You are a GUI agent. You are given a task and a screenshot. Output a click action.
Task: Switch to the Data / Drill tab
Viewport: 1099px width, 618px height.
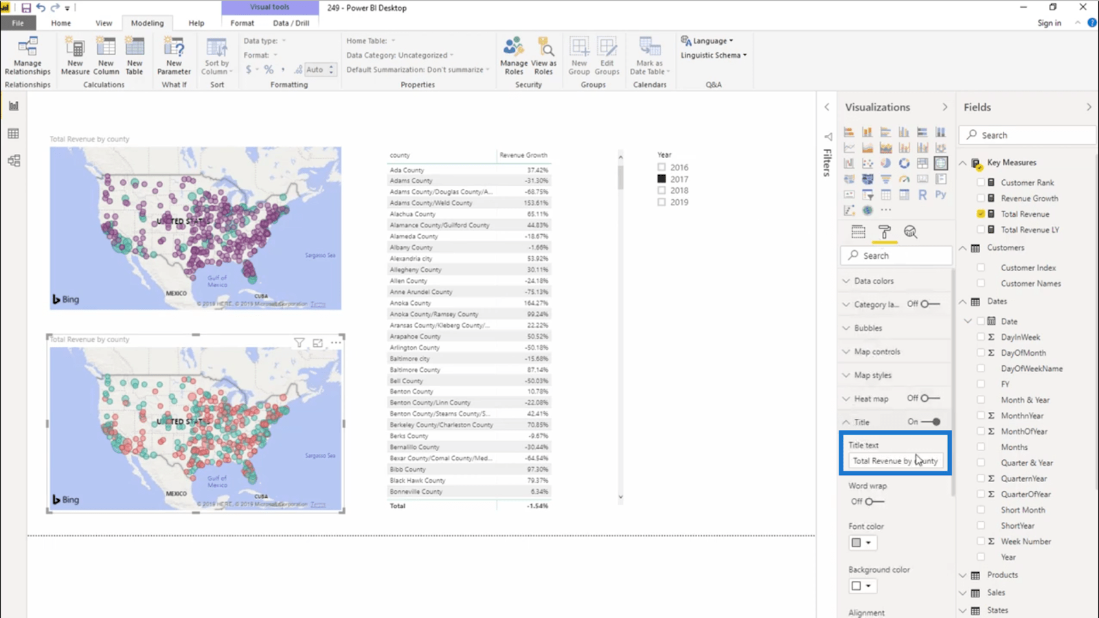(291, 23)
